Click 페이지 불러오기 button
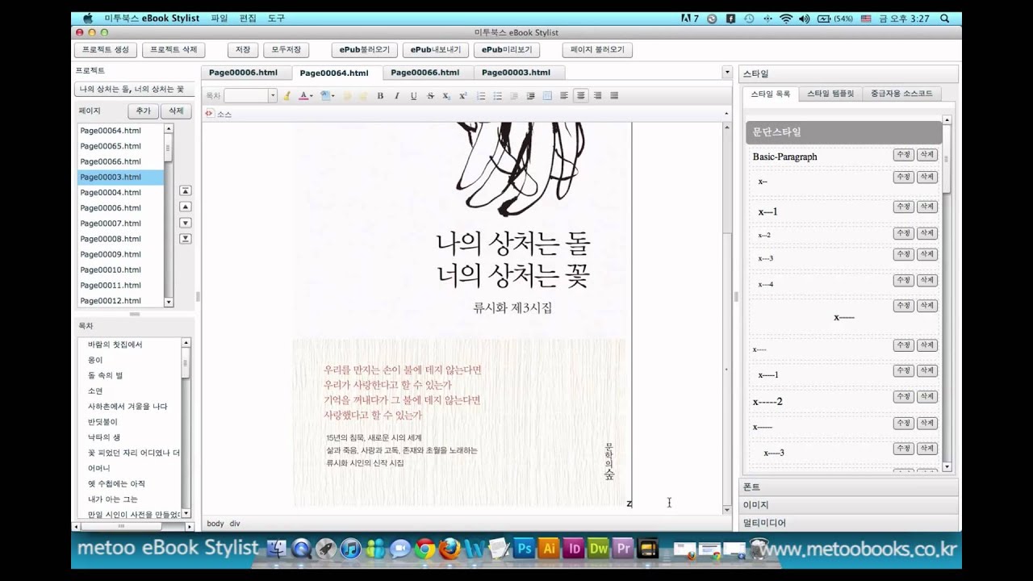Image resolution: width=1033 pixels, height=581 pixels. click(x=597, y=50)
